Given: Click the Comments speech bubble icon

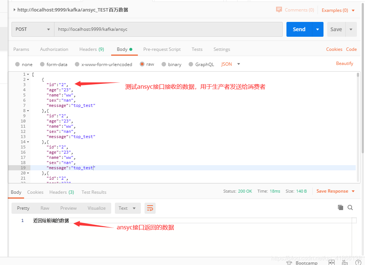Looking at the screenshot, I should [279, 10].
